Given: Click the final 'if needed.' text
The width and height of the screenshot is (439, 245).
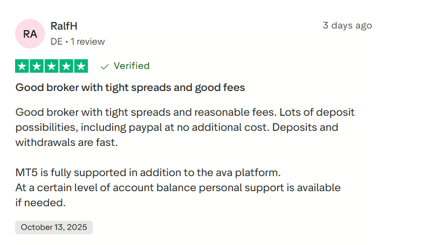Looking at the screenshot, I should click(x=40, y=203).
